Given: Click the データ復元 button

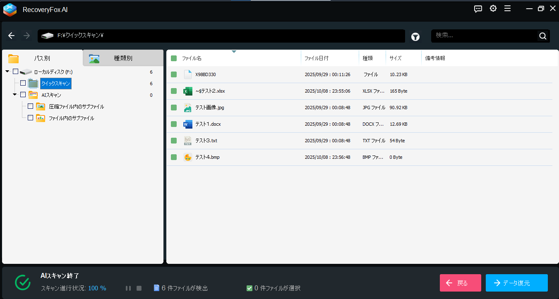Looking at the screenshot, I should [x=516, y=283].
